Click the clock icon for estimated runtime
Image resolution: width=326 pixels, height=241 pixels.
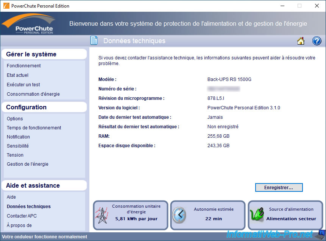[179, 215]
